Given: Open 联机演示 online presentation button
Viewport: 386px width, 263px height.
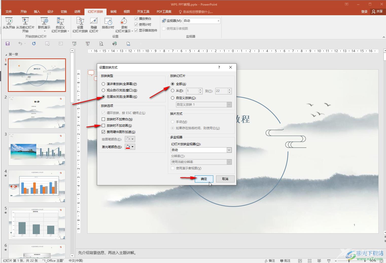Looking at the screenshot, I should click(x=44, y=25).
